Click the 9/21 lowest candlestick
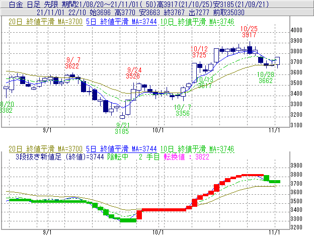 (x=122, y=116)
